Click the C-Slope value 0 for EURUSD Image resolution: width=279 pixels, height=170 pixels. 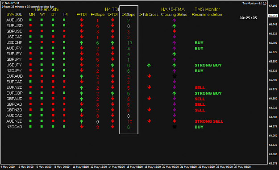tap(129, 26)
